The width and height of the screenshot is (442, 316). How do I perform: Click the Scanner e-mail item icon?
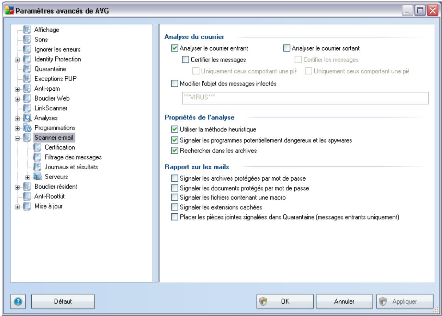(x=26, y=137)
